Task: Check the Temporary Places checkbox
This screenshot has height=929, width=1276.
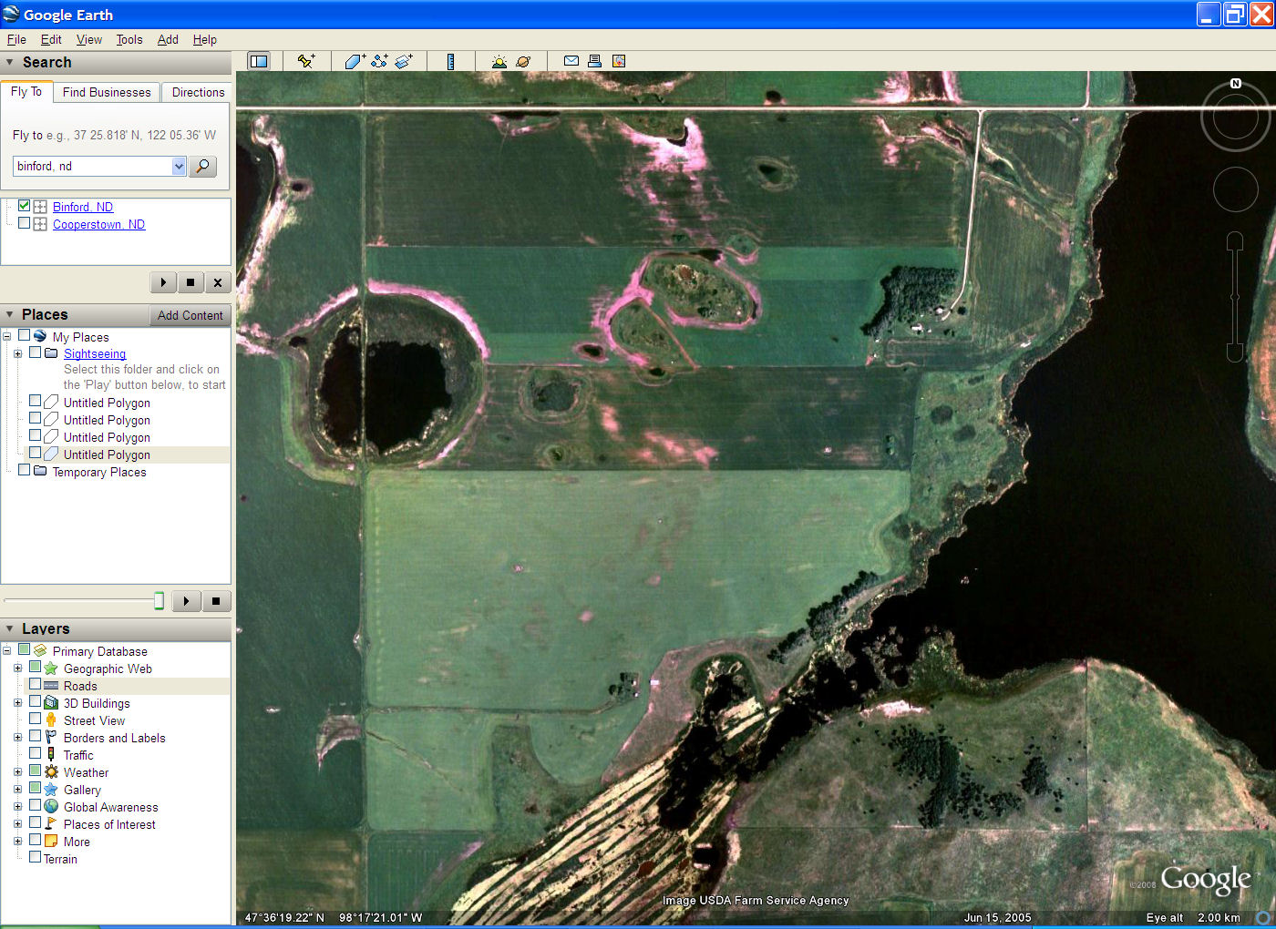Action: point(25,470)
